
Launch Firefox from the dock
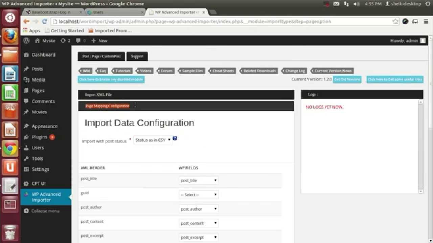(10, 36)
